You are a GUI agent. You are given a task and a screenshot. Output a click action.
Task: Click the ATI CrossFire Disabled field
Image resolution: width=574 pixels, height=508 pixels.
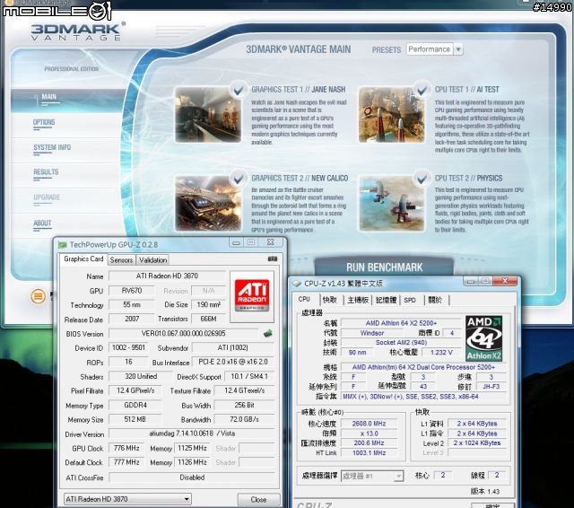[x=192, y=477]
